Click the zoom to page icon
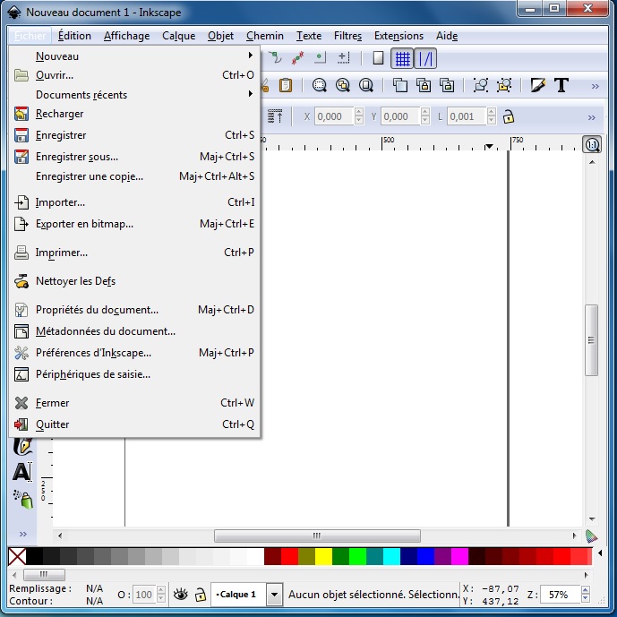This screenshot has height=617, width=617. tap(366, 85)
